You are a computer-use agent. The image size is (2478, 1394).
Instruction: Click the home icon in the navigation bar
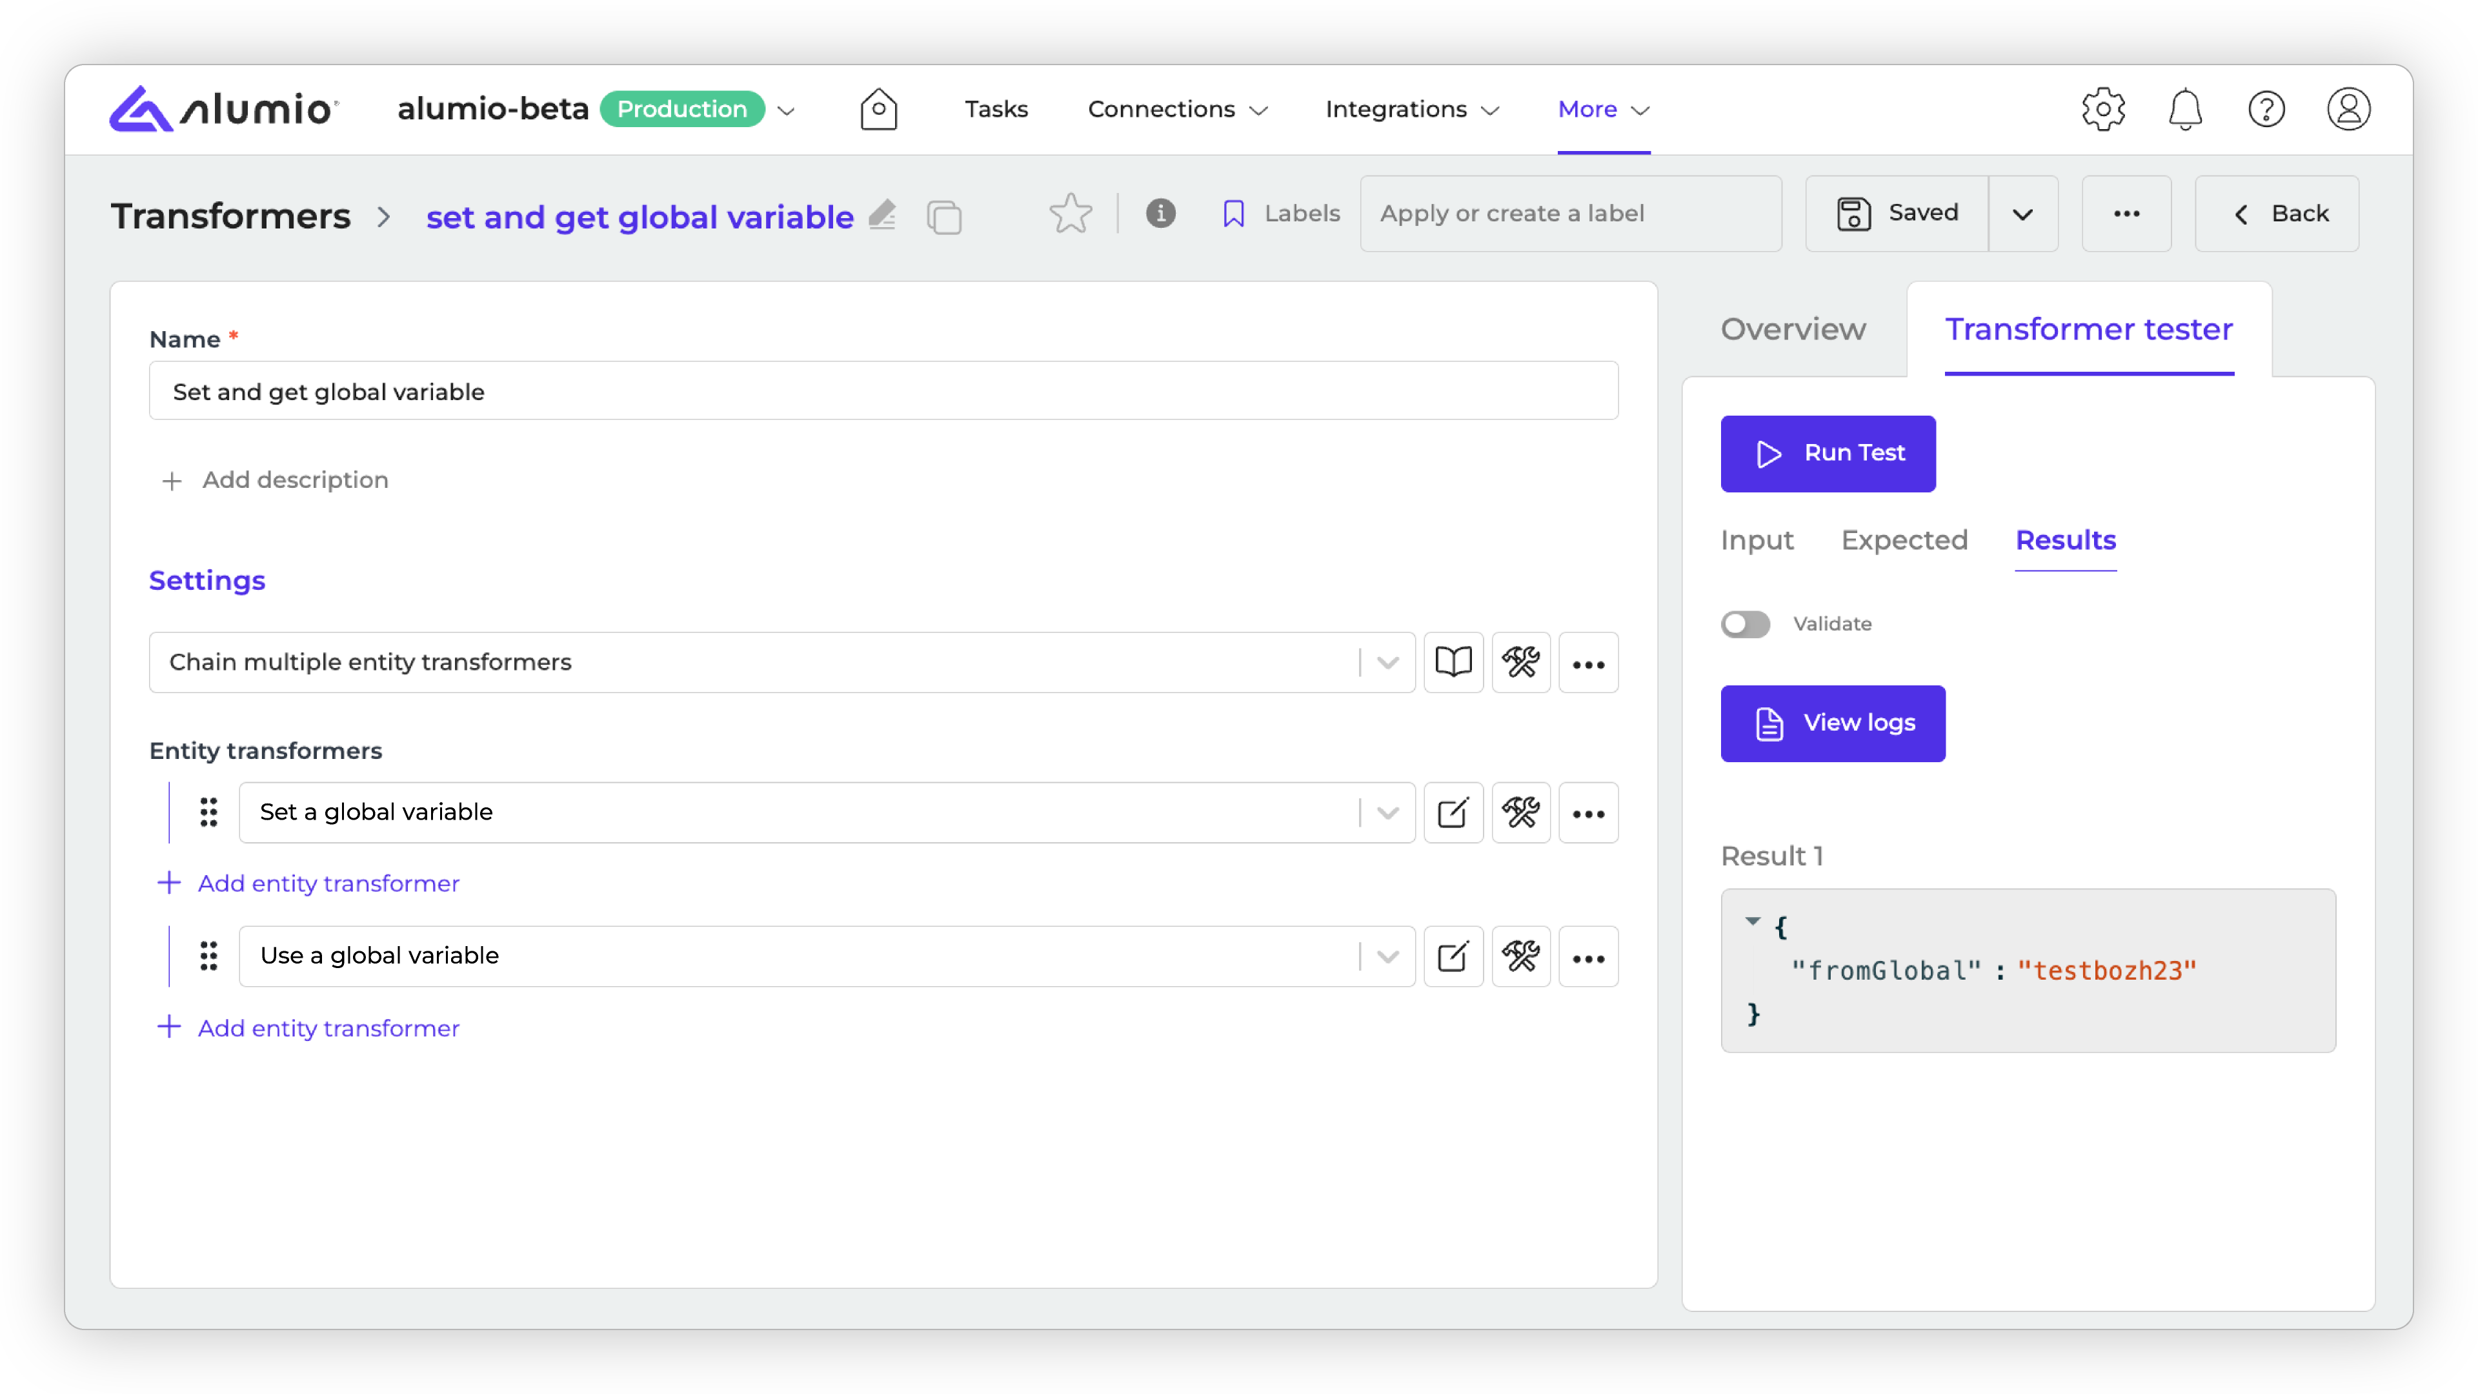(878, 108)
